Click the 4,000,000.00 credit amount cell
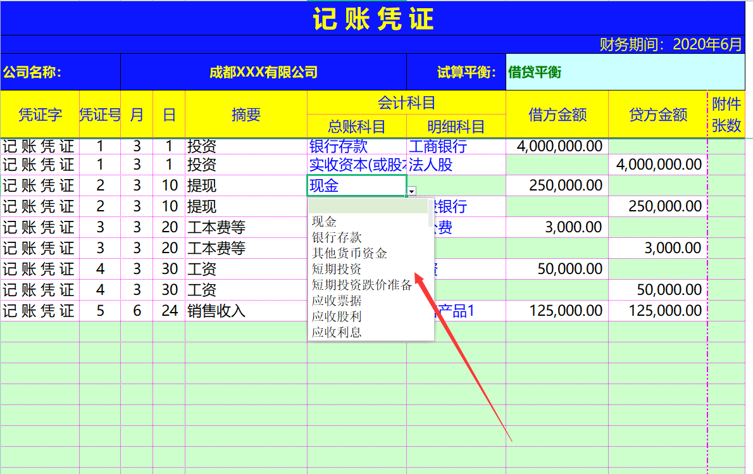This screenshot has height=474, width=753. point(658,165)
